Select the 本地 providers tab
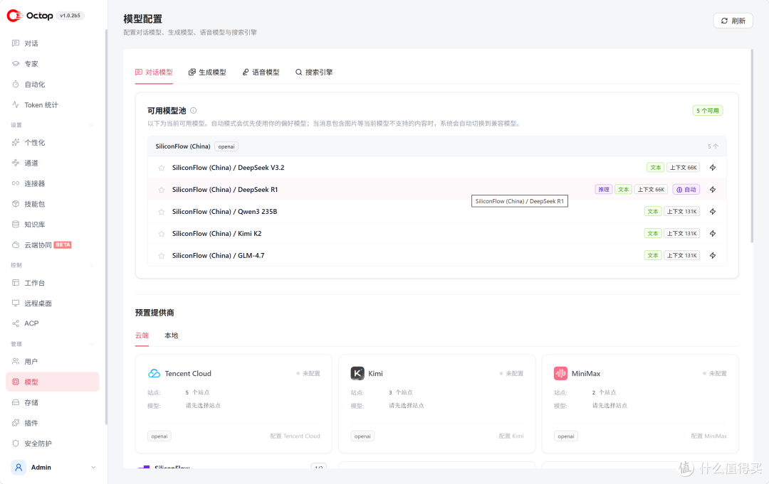 click(171, 335)
